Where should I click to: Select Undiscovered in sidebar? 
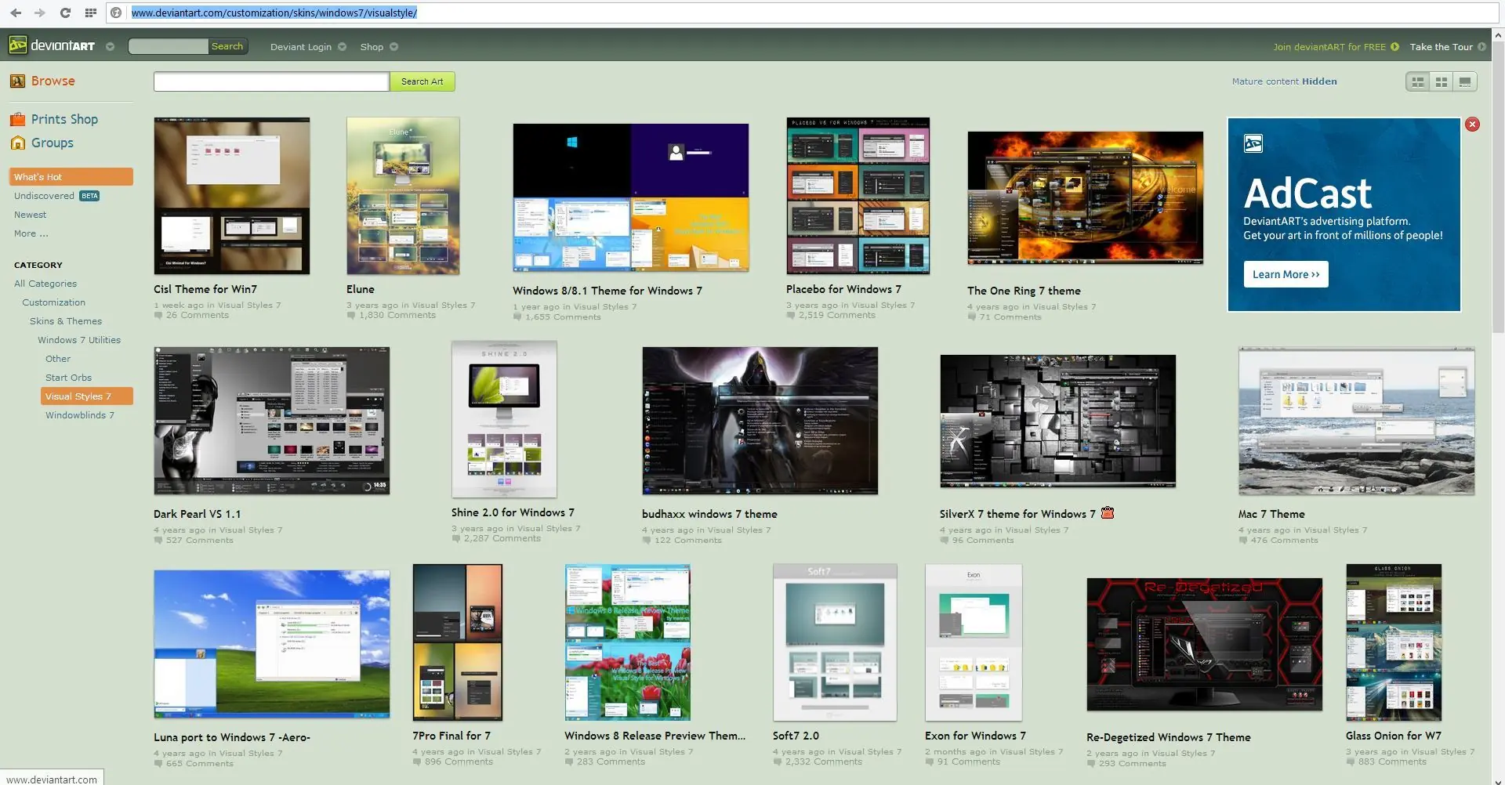pyautogui.click(x=44, y=196)
